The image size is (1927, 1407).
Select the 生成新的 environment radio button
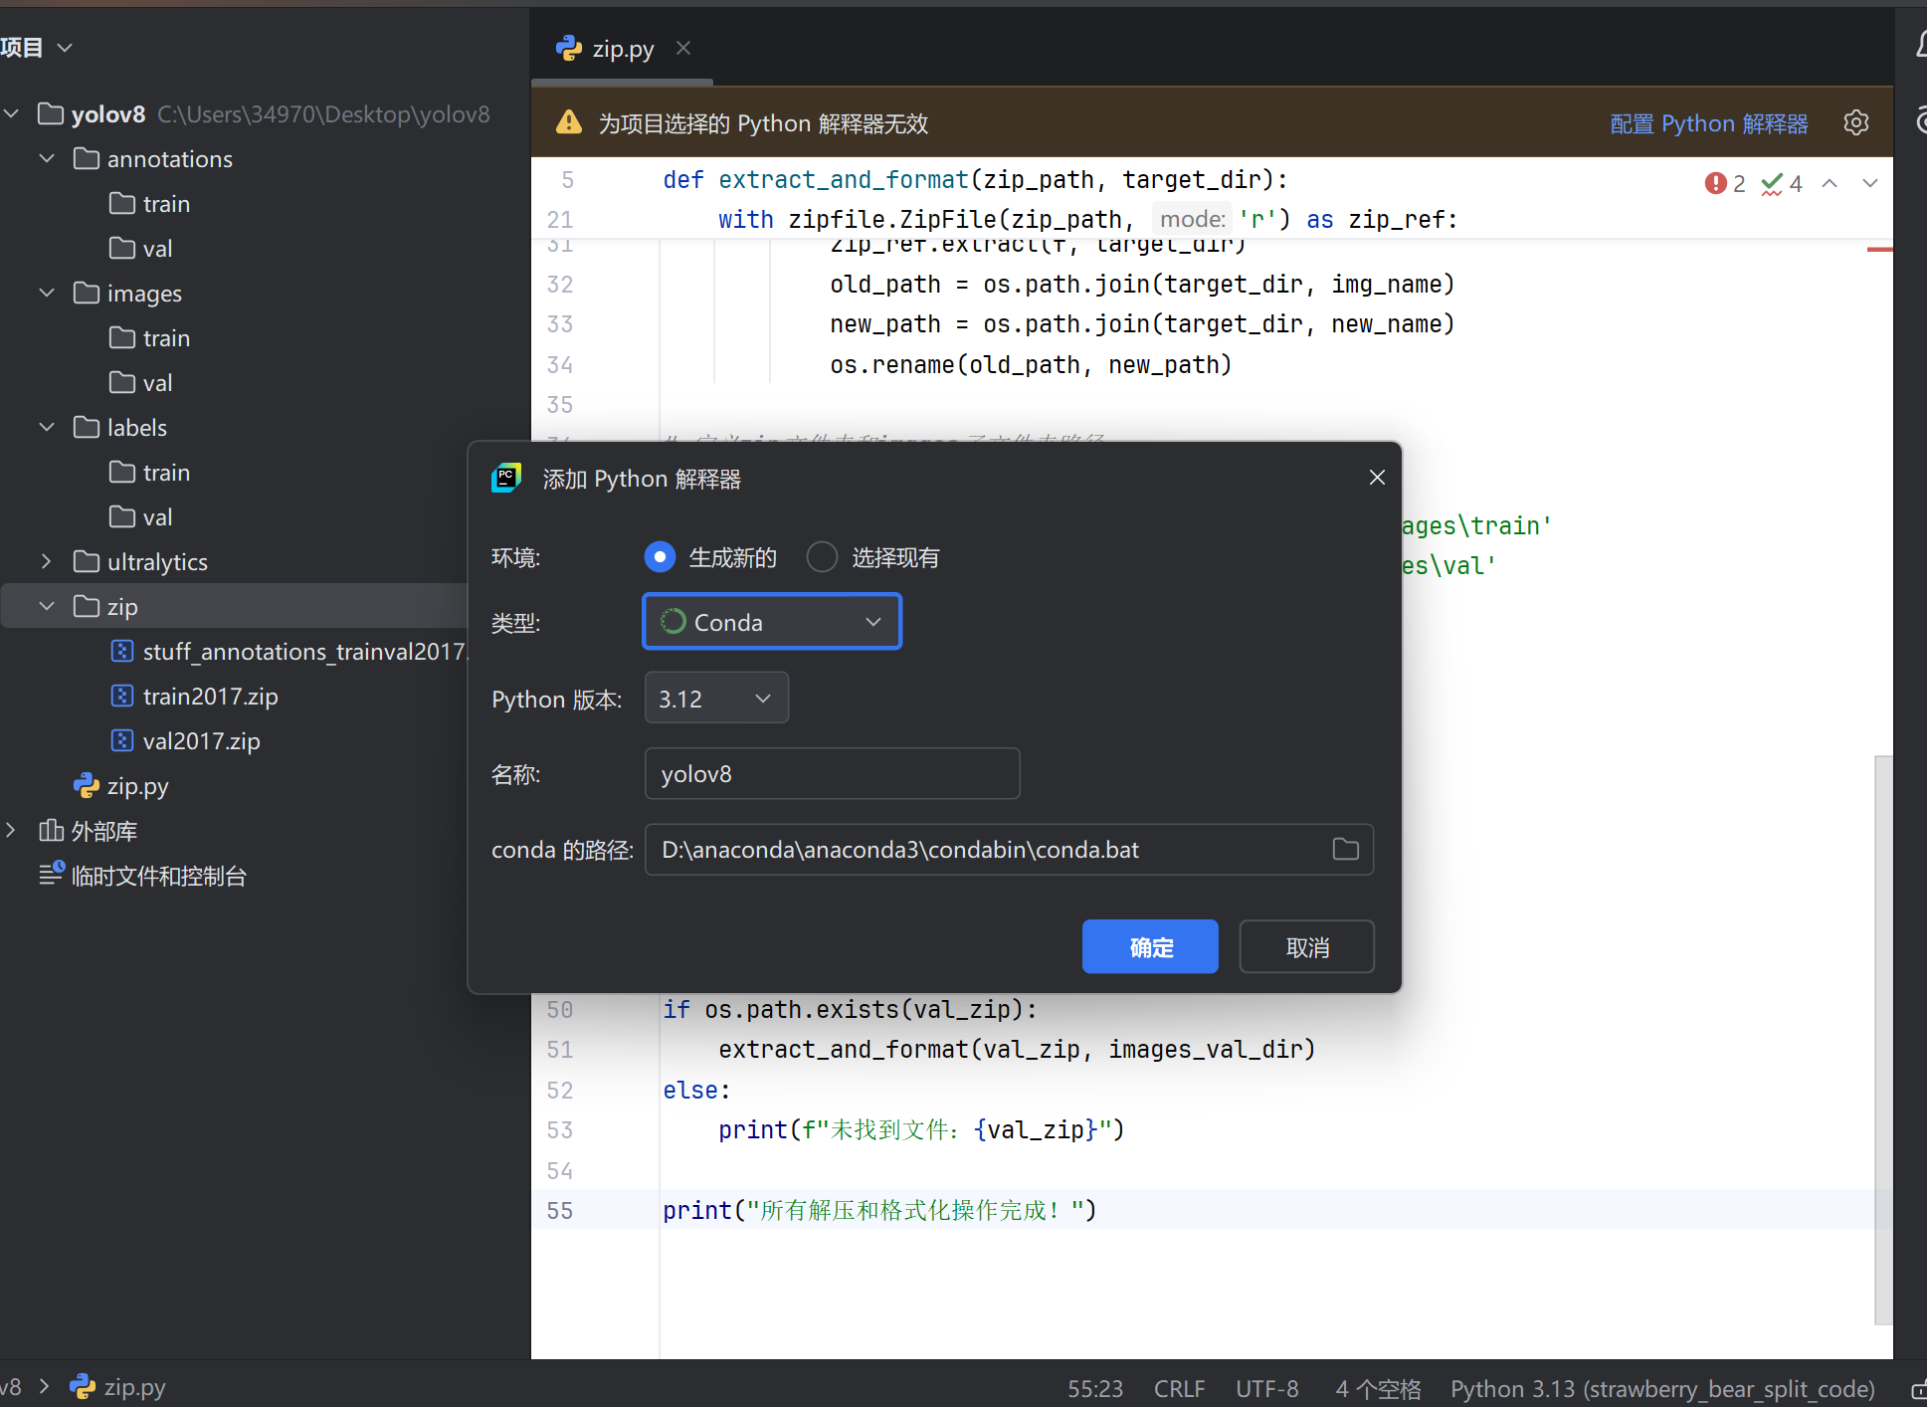[660, 557]
